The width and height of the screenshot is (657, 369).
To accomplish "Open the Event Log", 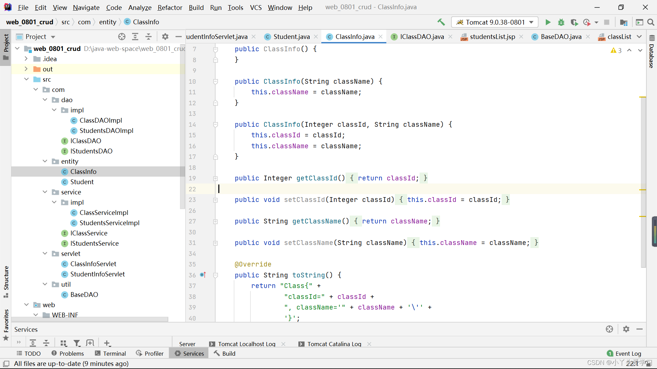I will pos(624,353).
